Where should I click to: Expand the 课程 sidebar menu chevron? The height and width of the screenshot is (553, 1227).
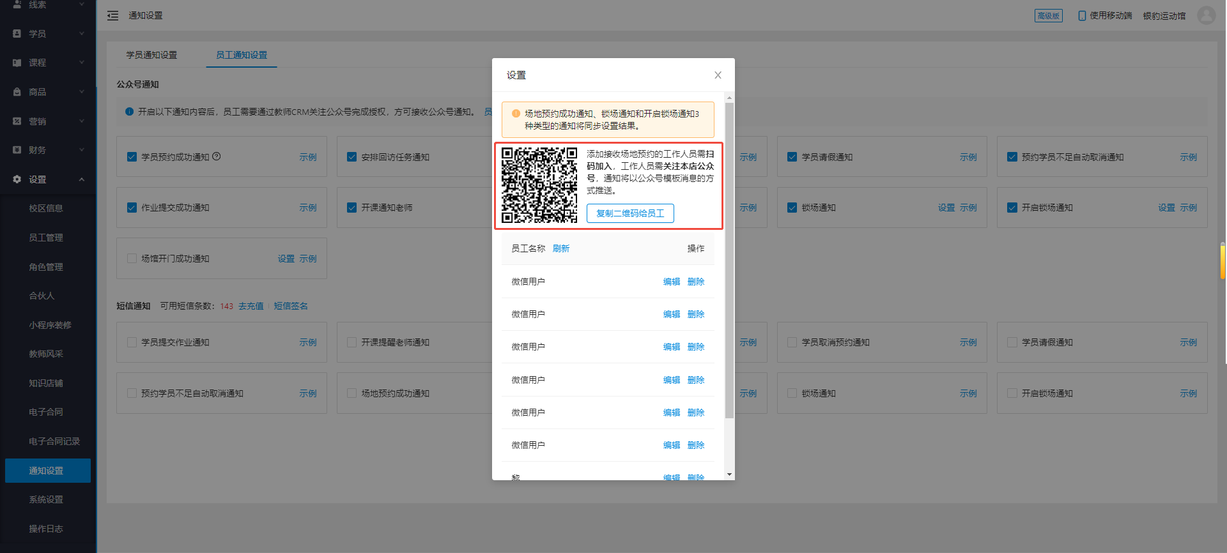click(82, 63)
